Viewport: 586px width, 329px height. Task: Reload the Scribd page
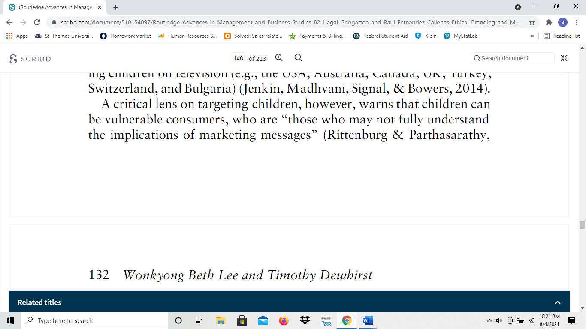[37, 22]
